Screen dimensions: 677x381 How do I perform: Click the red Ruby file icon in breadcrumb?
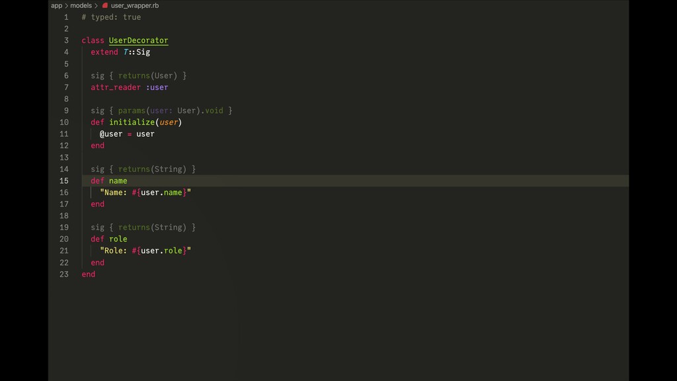click(x=105, y=5)
